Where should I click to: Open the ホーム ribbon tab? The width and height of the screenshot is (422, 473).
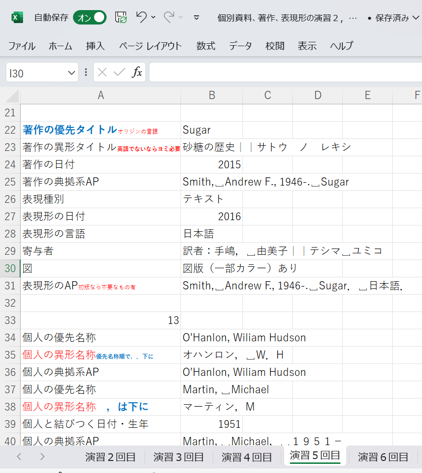[60, 46]
